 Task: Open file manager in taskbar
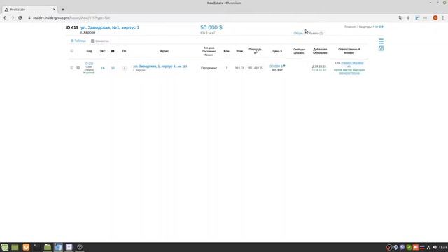point(48,247)
